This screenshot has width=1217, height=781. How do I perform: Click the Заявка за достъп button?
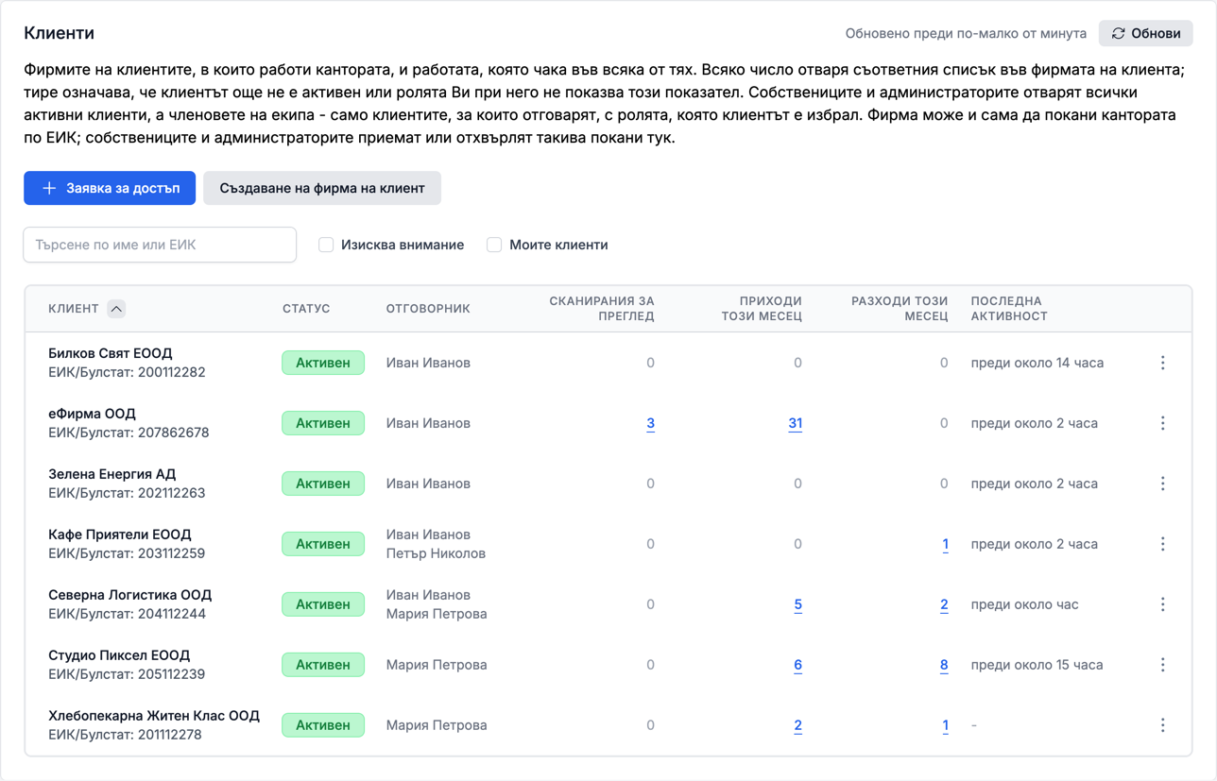[110, 188]
